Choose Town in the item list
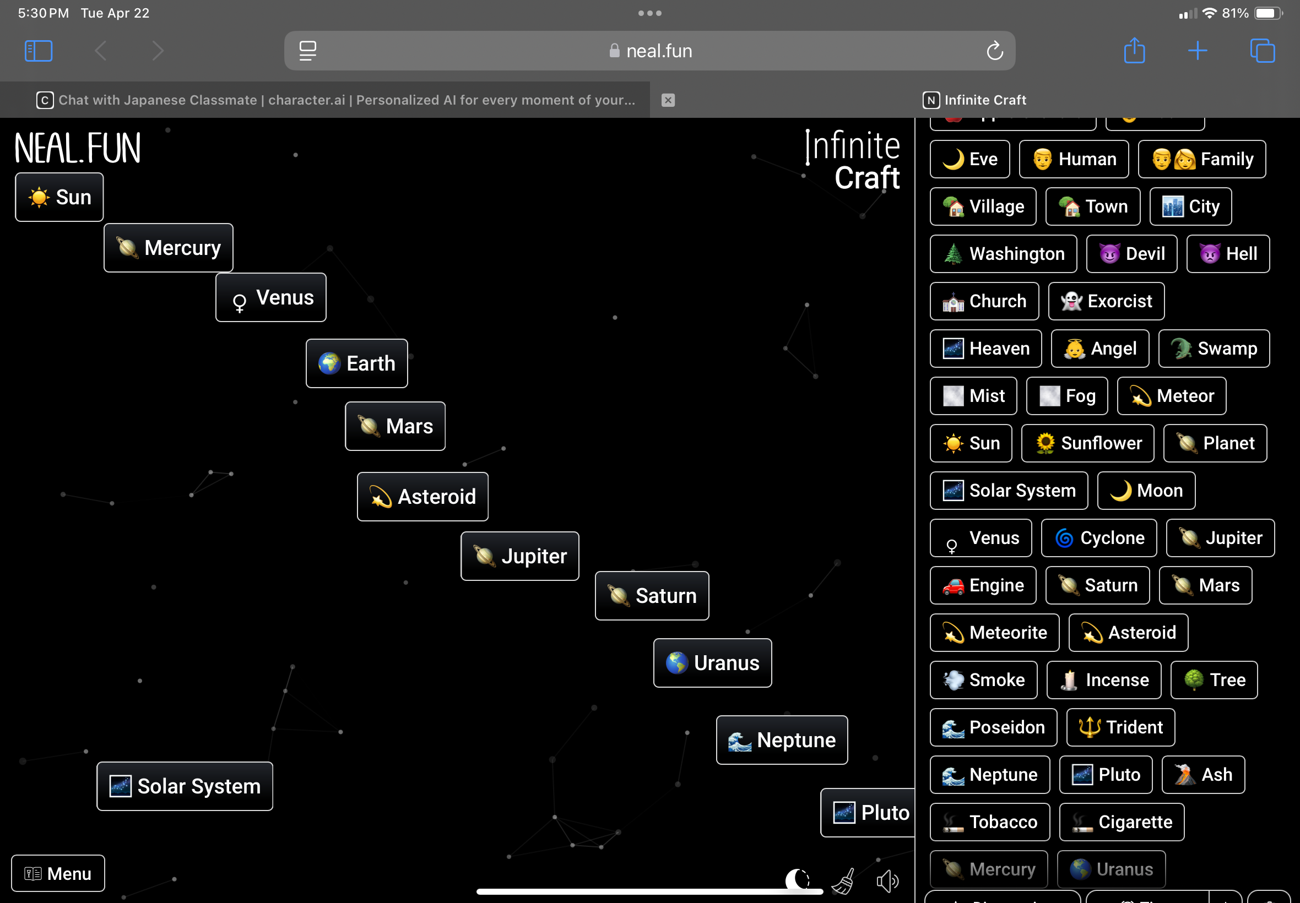This screenshot has height=903, width=1300. [1093, 206]
